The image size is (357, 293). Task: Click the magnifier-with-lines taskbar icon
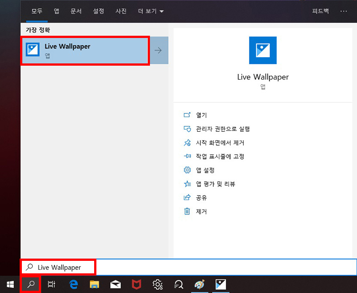178,285
